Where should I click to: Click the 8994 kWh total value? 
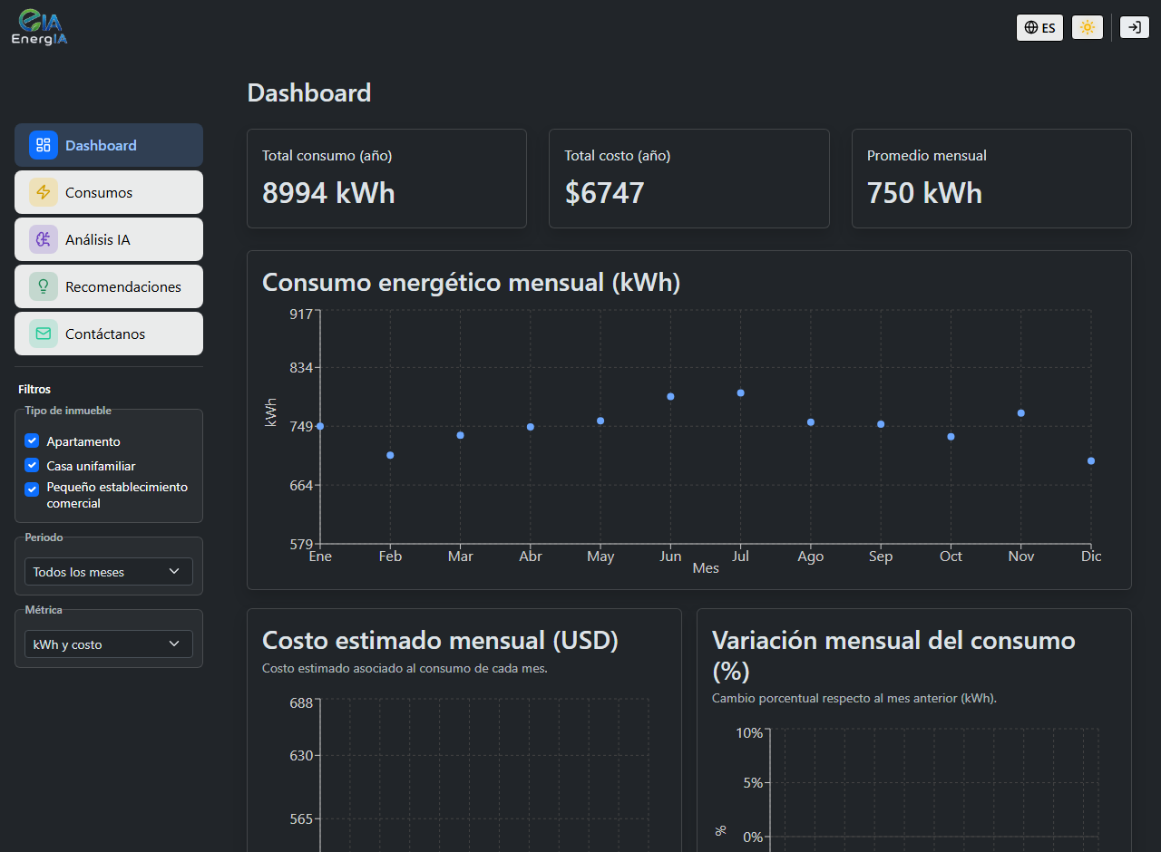[328, 193]
